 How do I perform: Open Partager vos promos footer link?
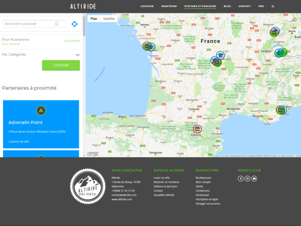tap(208, 204)
